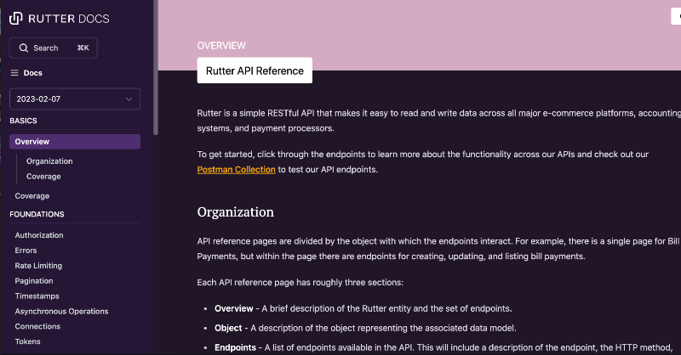Click the version dropdown chevron arrow
This screenshot has width=681, height=355.
pos(129,99)
